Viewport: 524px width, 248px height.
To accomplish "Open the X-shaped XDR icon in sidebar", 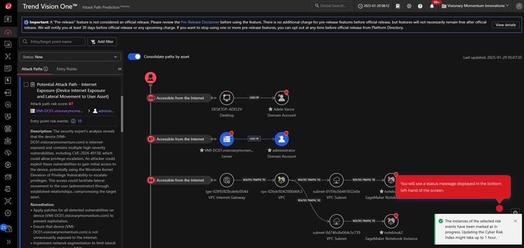I will tap(8, 56).
